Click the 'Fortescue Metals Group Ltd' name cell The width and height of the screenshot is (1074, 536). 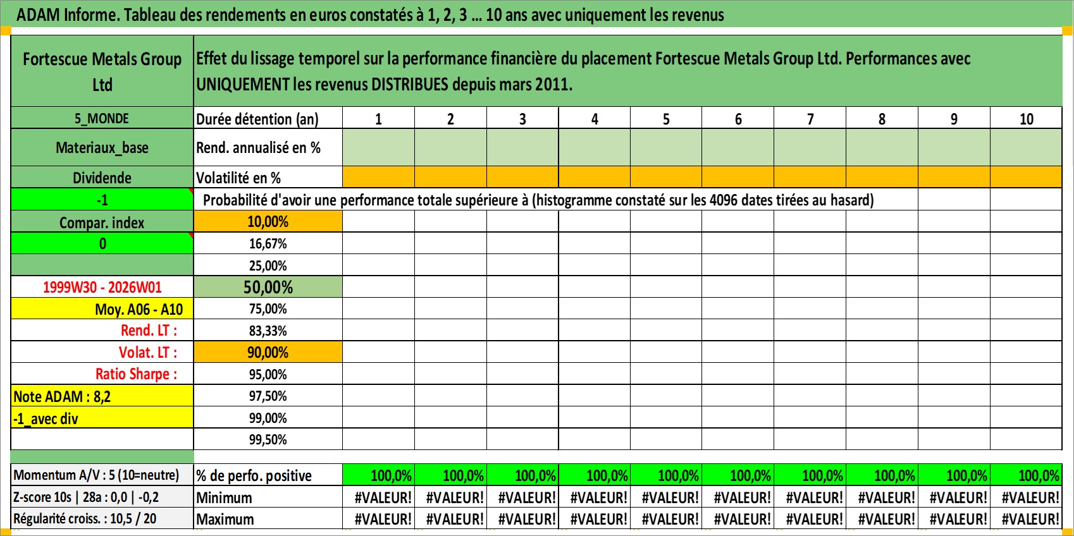pyautogui.click(x=102, y=71)
